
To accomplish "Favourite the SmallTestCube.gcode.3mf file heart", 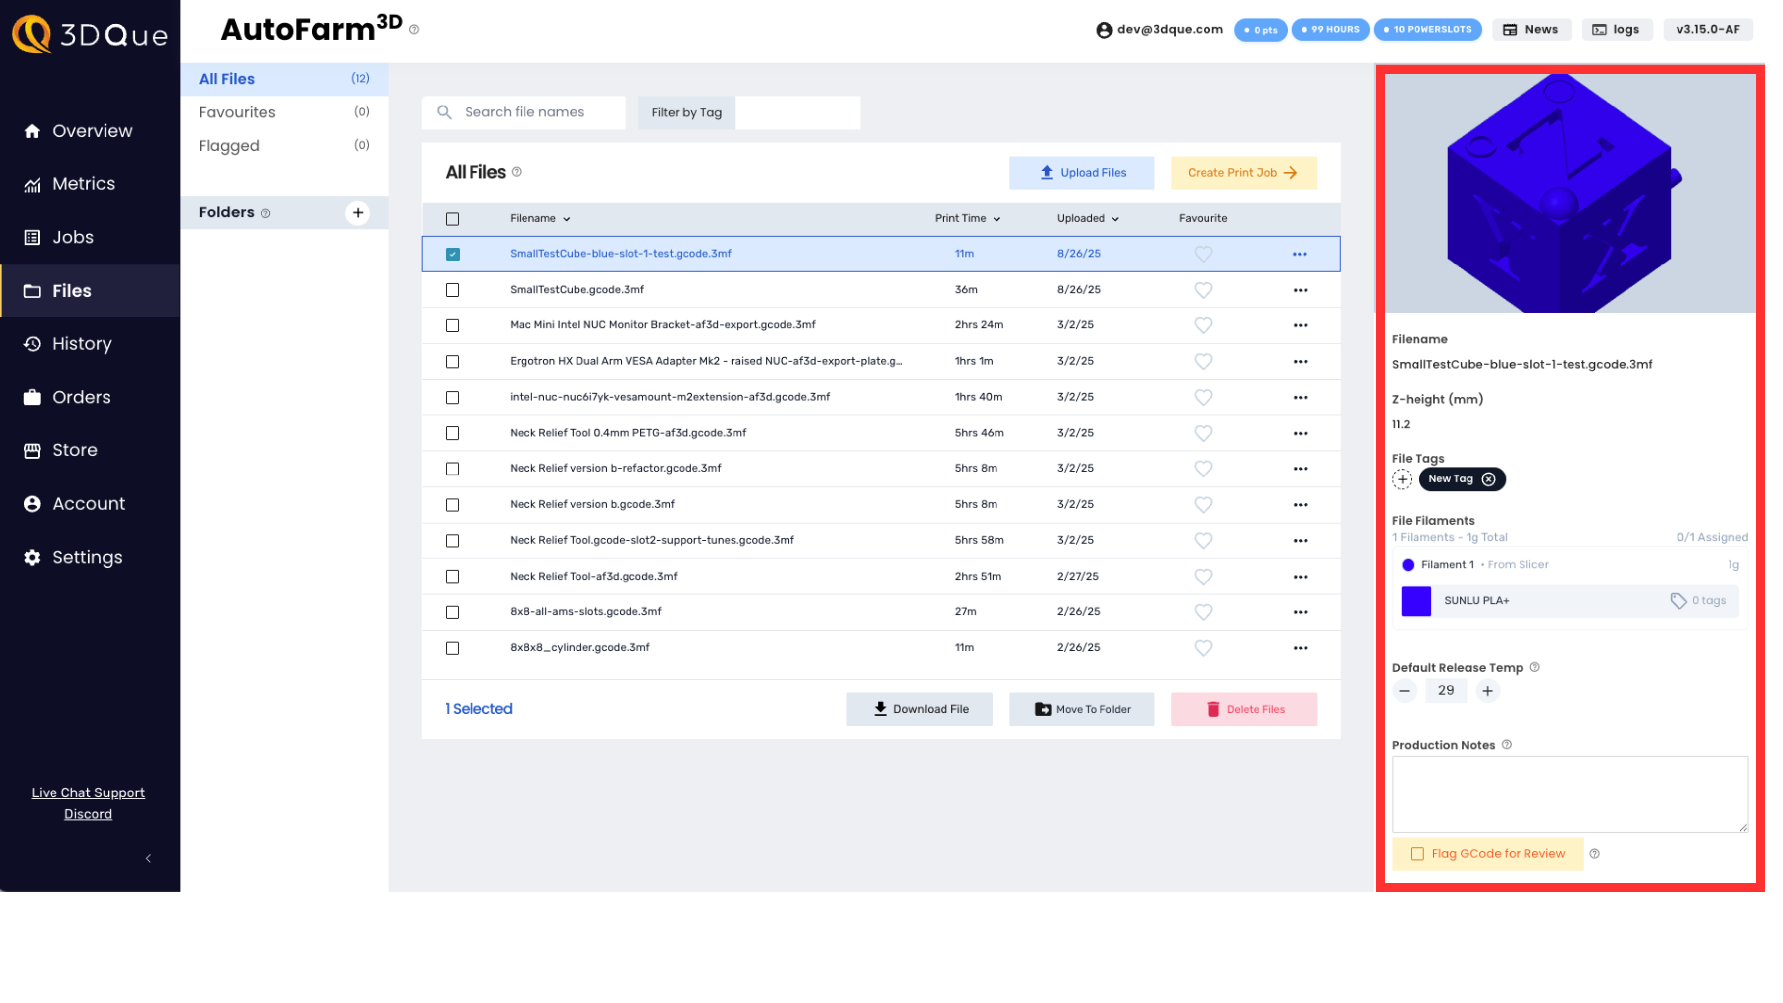I will 1203,289.
